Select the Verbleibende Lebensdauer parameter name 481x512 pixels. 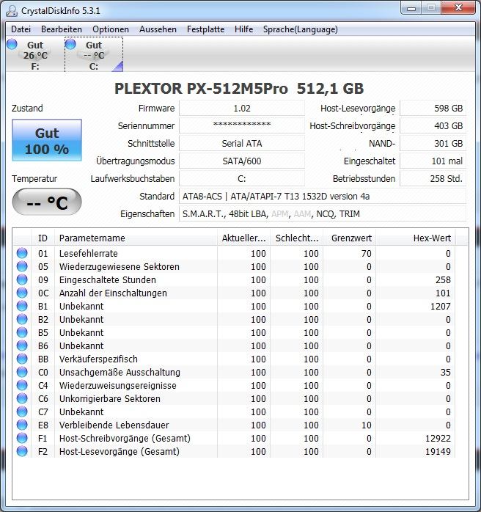[x=114, y=425]
